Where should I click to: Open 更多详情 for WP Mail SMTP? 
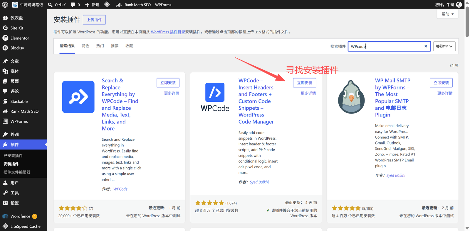[445, 93]
